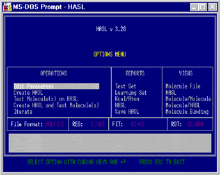
Task: Click the PRESS ESC TO EXIT hint
Action: point(162,162)
